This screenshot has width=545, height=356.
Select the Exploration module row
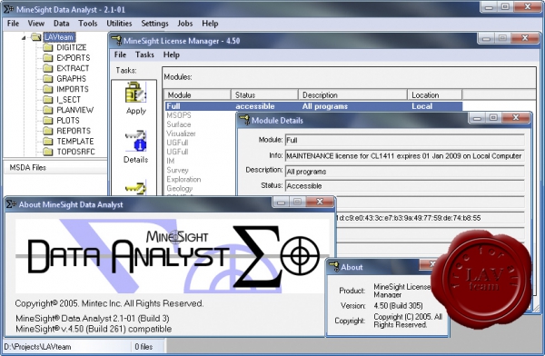[x=183, y=179]
